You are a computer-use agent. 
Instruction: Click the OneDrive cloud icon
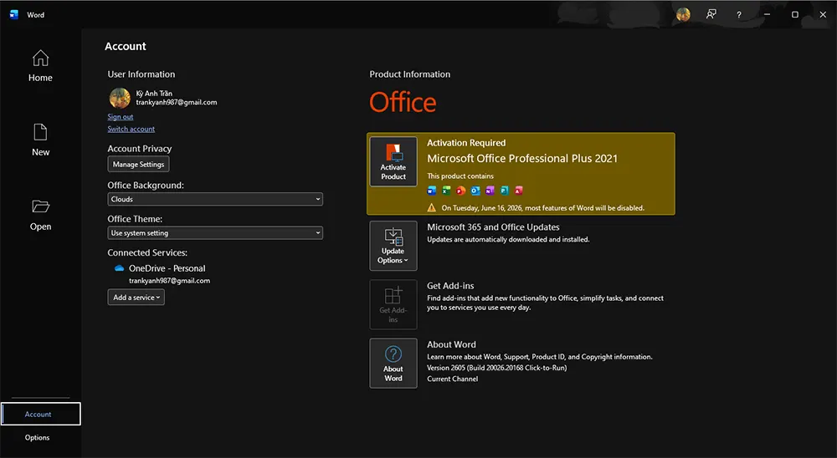point(119,268)
